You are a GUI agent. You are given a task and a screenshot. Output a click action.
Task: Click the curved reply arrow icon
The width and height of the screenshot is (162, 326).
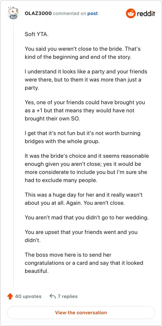(x=52, y=296)
